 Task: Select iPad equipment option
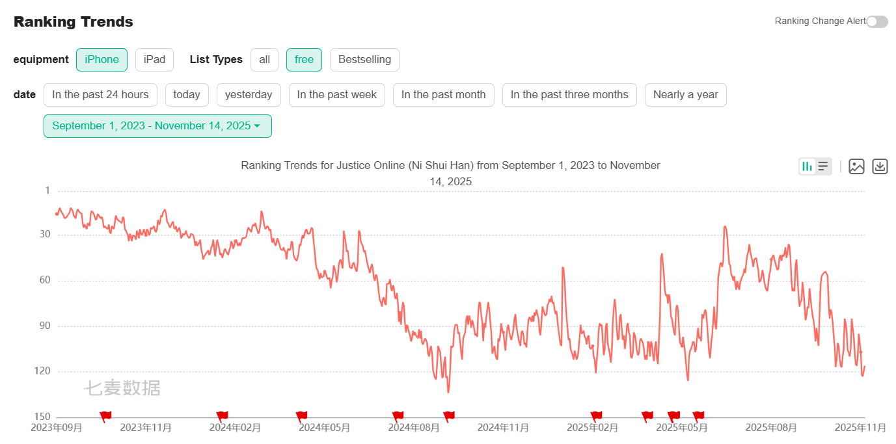pos(154,60)
